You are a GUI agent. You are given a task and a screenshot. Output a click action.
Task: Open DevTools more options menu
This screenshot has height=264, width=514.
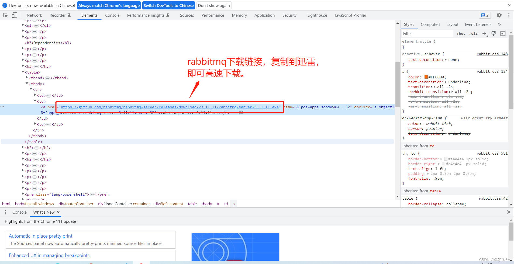coord(509,15)
